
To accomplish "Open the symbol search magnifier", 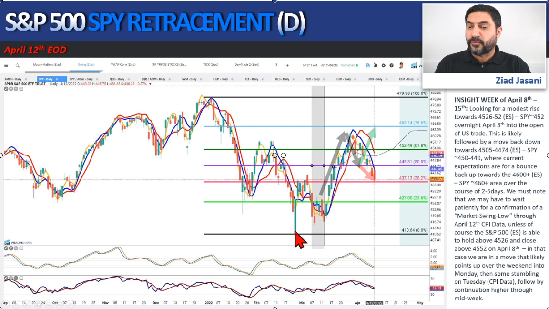I will 18,65.
